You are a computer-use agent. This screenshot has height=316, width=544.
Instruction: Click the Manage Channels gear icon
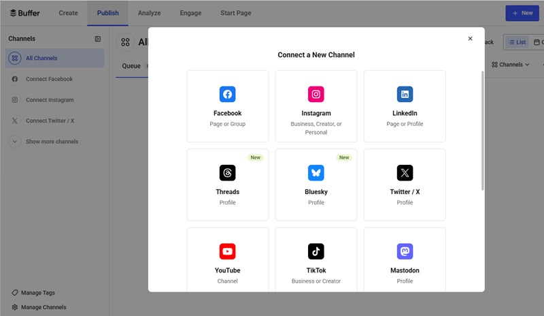[14, 307]
